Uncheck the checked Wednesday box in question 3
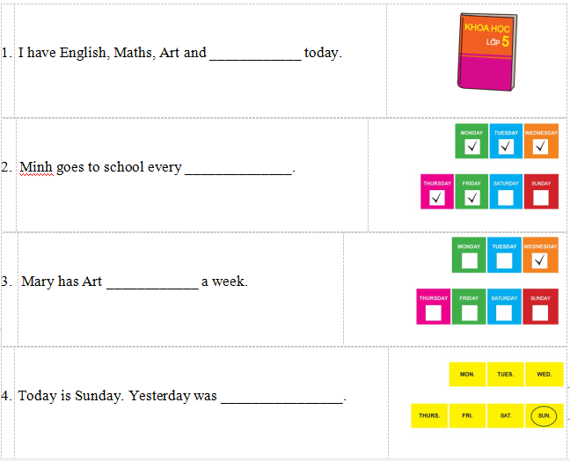The image size is (570, 461). (540, 260)
